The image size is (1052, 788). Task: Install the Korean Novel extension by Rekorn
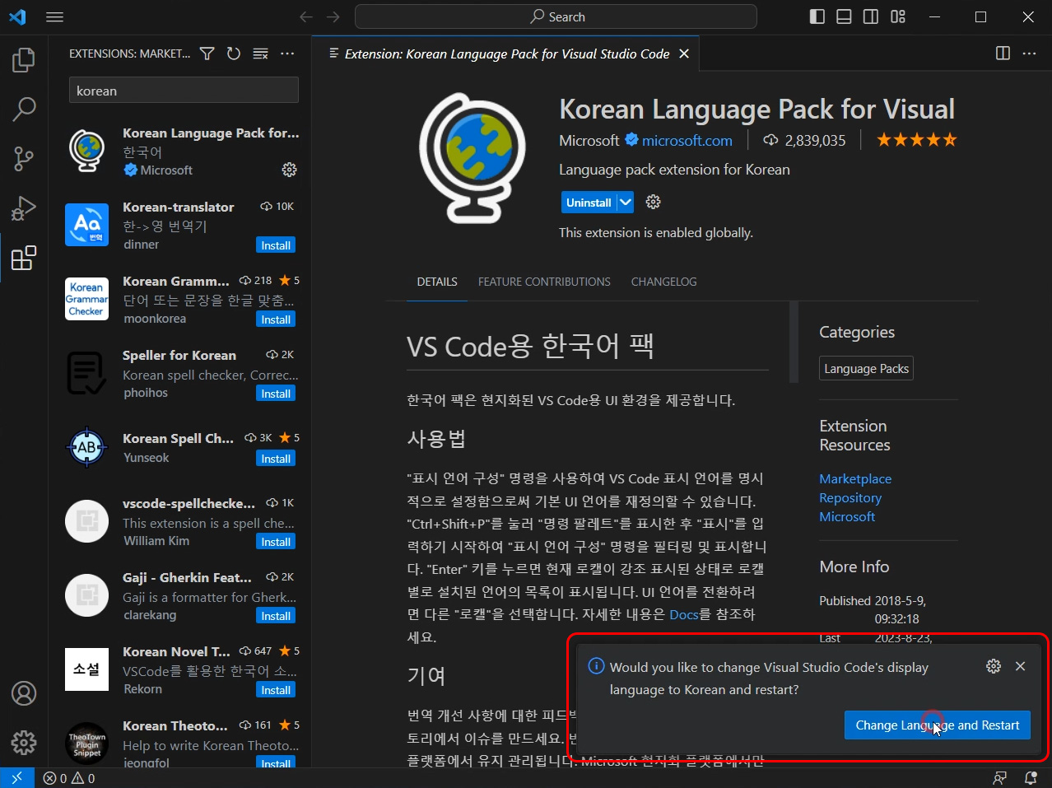coord(276,690)
